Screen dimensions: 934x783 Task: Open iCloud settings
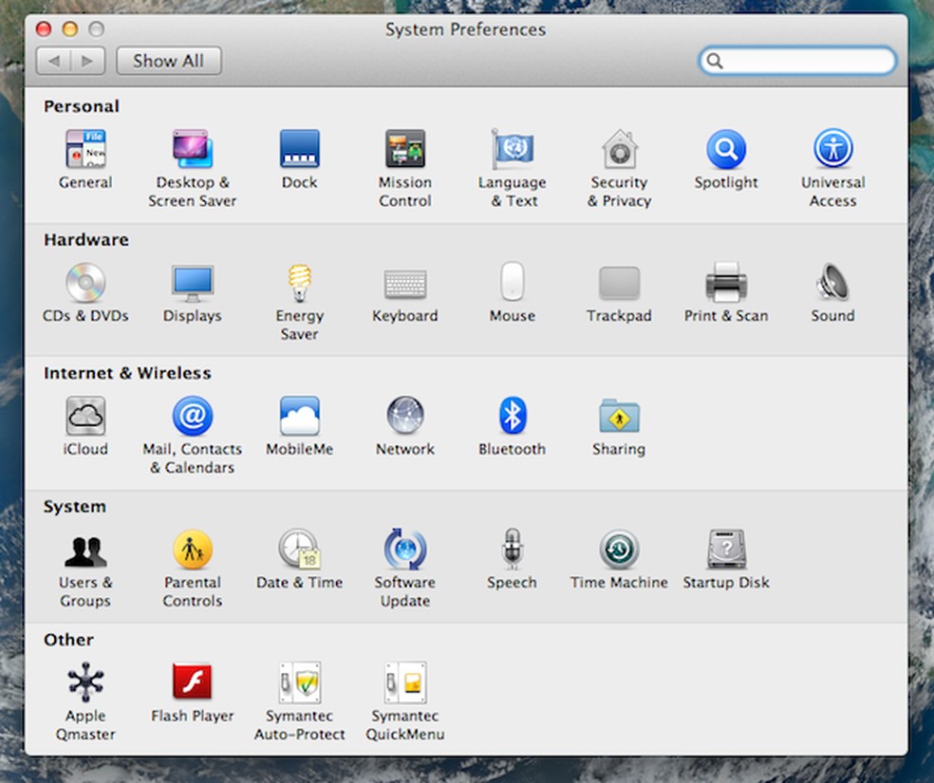point(84,416)
